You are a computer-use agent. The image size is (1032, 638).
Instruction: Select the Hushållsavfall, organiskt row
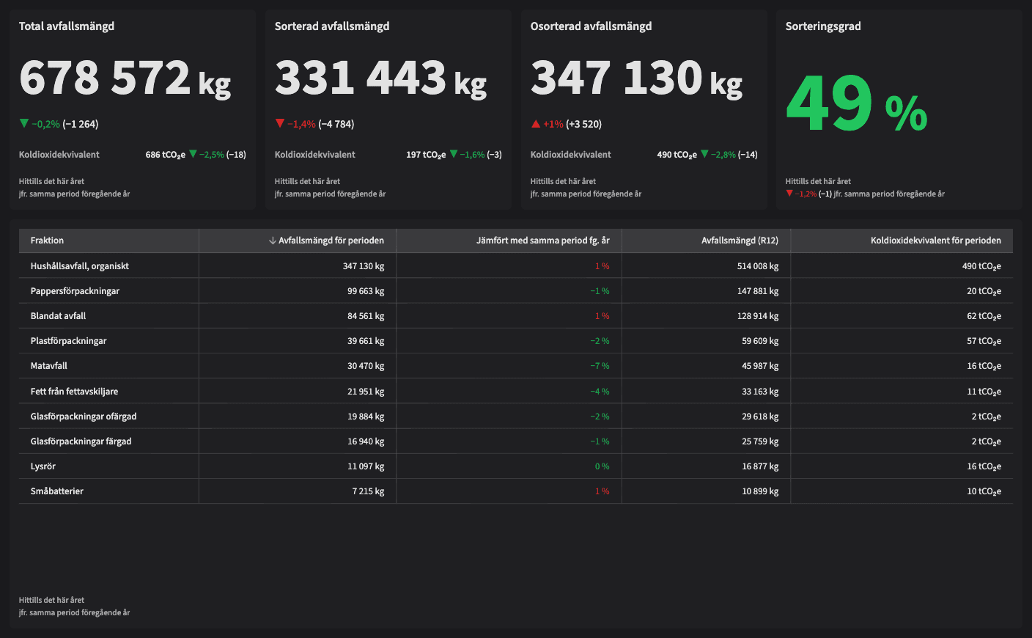coord(80,266)
